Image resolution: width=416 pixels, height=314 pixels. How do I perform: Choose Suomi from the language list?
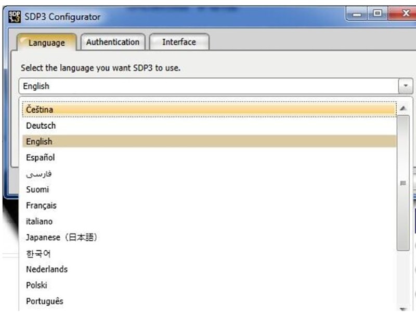209,189
